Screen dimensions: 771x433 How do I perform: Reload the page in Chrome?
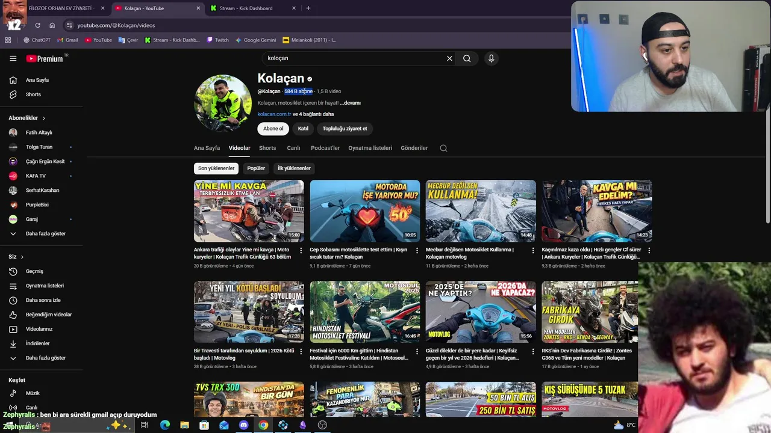37,25
